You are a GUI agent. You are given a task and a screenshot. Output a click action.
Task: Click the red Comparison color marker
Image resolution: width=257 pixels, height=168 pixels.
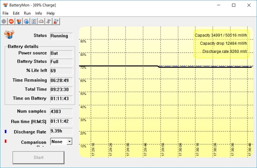click(6, 141)
